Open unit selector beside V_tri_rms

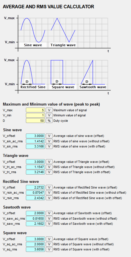pyautogui.click(x=49, y=172)
